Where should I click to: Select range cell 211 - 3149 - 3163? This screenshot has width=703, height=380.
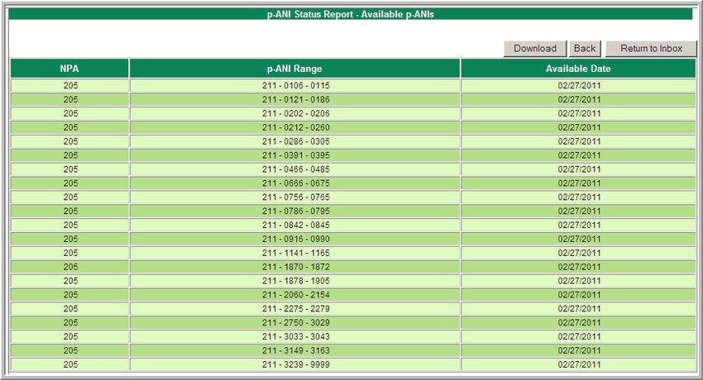[x=295, y=350]
